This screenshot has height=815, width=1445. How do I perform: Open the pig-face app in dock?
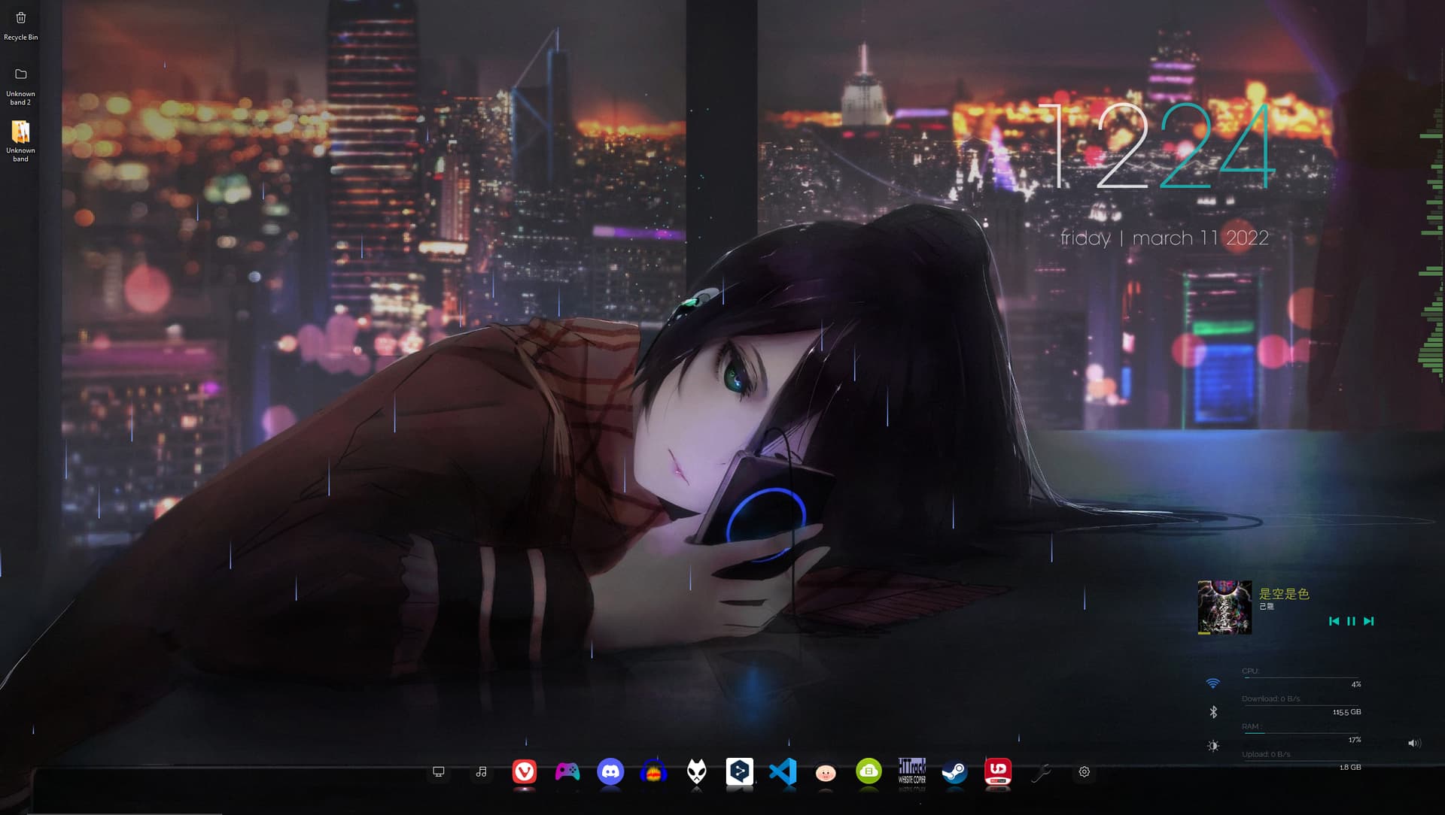[x=826, y=773]
